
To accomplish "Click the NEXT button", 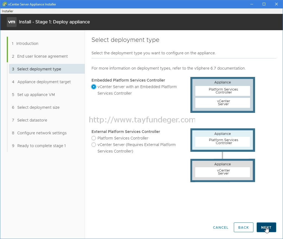I will pyautogui.click(x=266, y=227).
